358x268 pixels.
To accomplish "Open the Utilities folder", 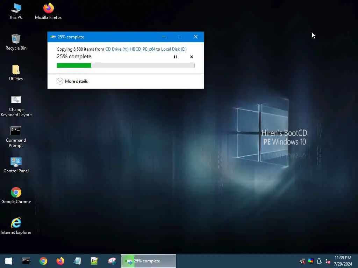I will tap(16, 73).
